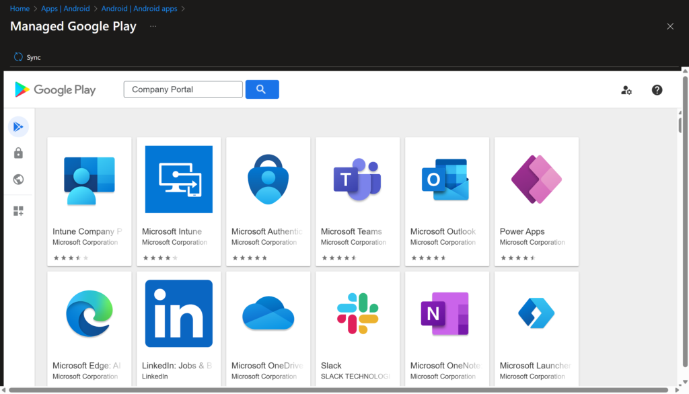Click the scroll-left arrow at bottom

pyautogui.click(x=3, y=390)
